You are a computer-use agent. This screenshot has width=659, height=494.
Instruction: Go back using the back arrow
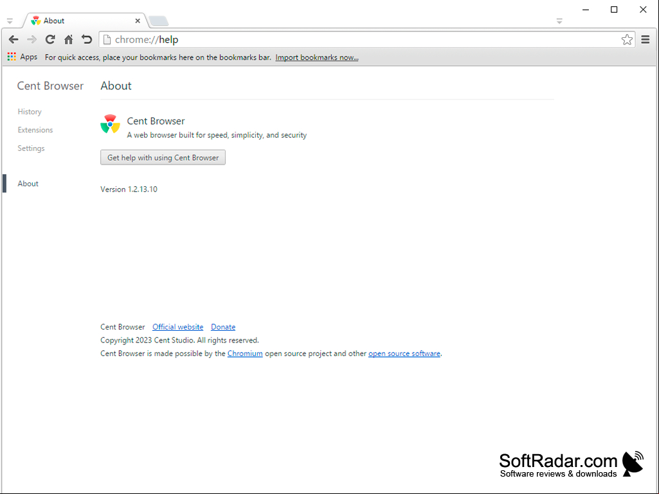point(14,39)
